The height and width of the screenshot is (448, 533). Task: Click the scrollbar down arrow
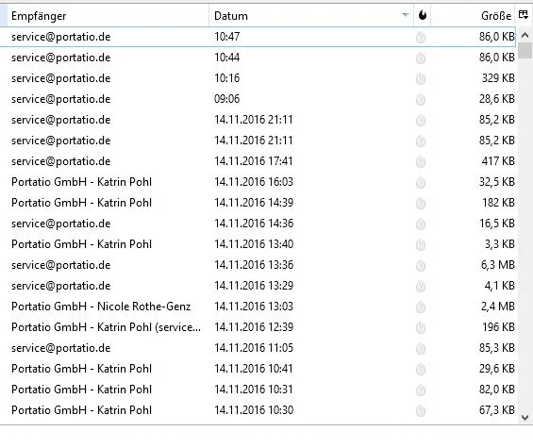(525, 418)
